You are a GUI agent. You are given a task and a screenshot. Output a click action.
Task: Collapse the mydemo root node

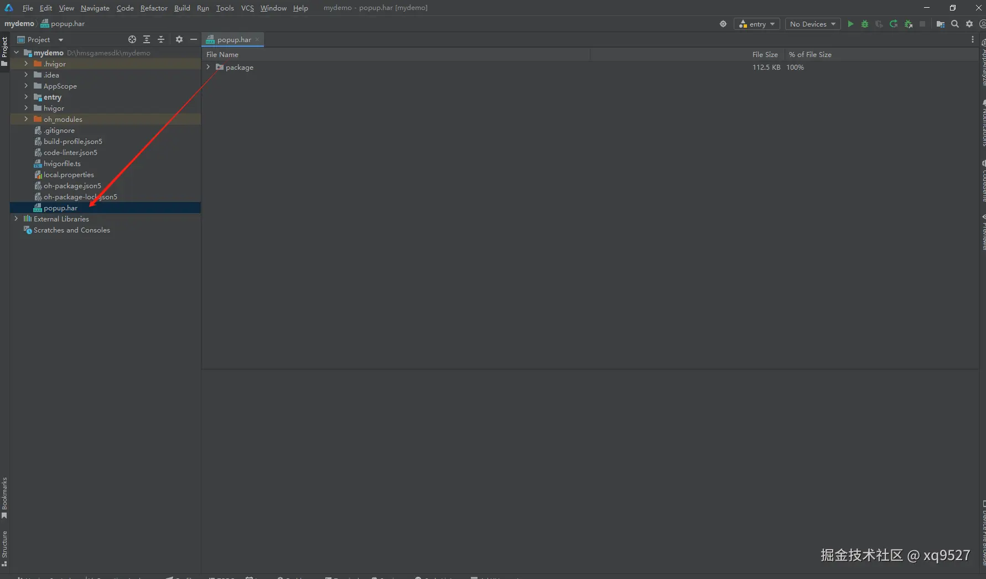tap(17, 53)
